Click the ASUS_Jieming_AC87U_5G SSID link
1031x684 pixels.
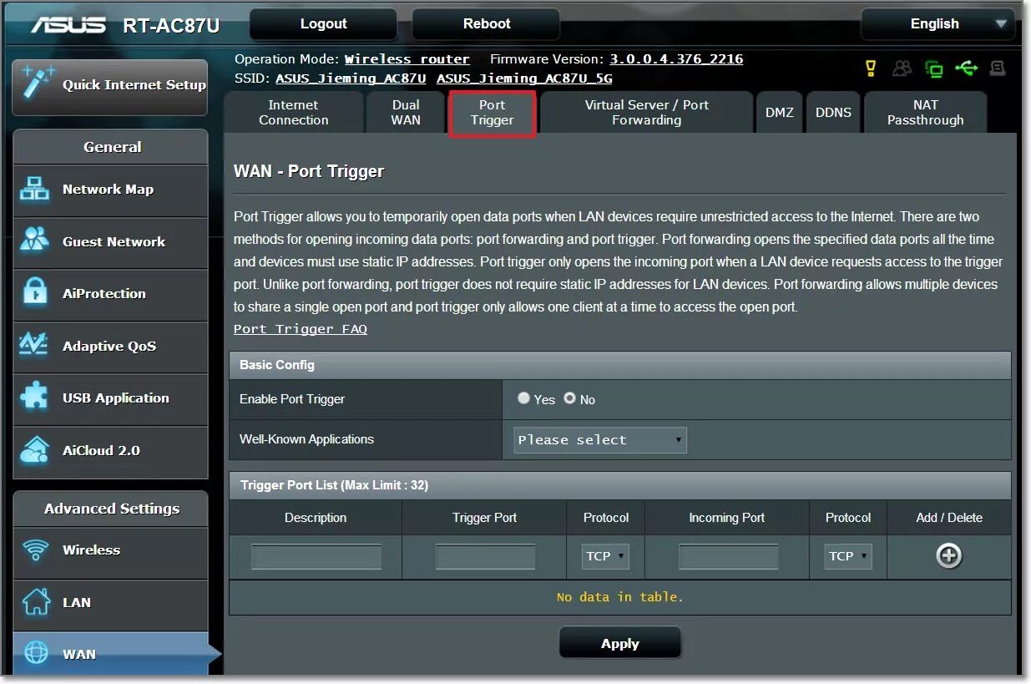(524, 79)
